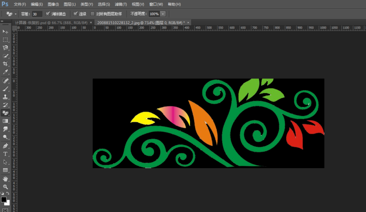Enable 对所有图层取样 checkbox

point(93,14)
